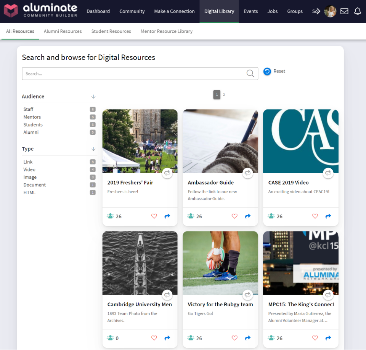This screenshot has width=366, height=350.
Task: Filter resources by Video type
Action: coord(29,169)
